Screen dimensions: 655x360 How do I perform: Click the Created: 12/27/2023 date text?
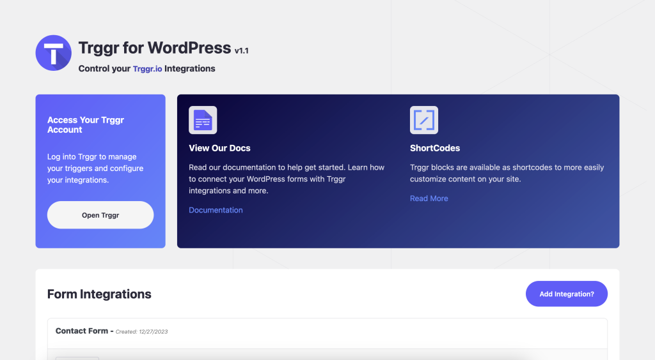point(141,332)
